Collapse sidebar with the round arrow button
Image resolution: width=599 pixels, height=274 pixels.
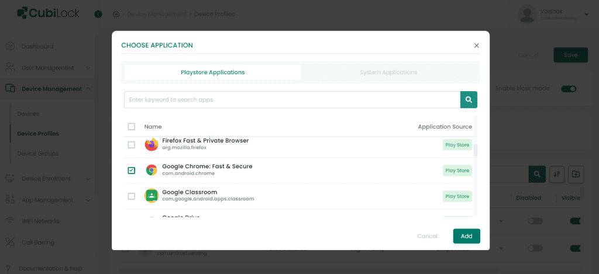pyautogui.click(x=98, y=14)
